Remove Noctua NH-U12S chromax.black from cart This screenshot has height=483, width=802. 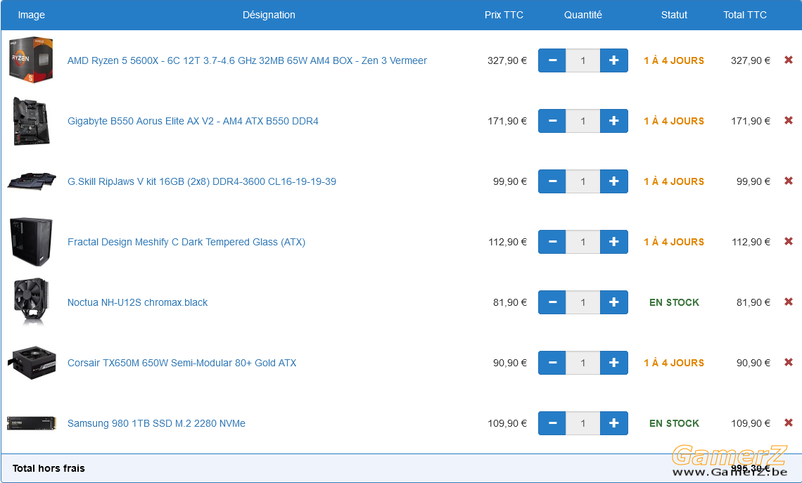pos(789,302)
